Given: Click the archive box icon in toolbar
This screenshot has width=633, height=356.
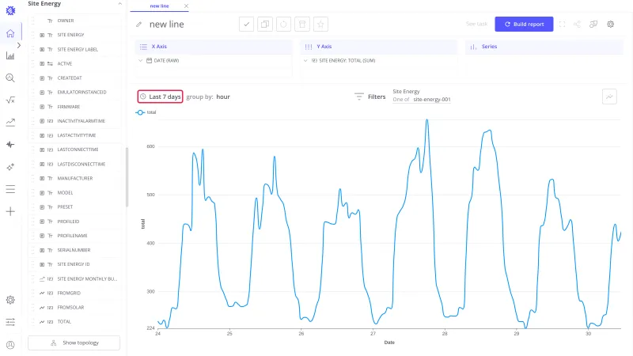Looking at the screenshot, I should pyautogui.click(x=302, y=25).
